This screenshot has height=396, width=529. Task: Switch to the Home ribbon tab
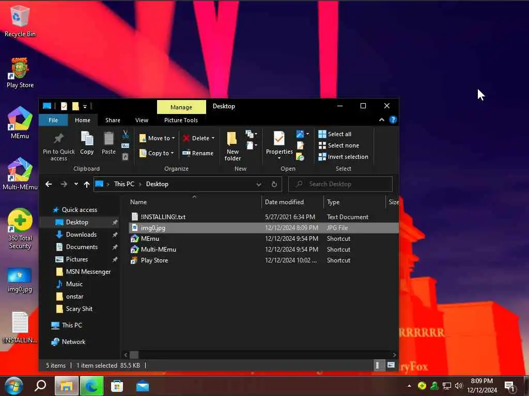[x=83, y=120]
